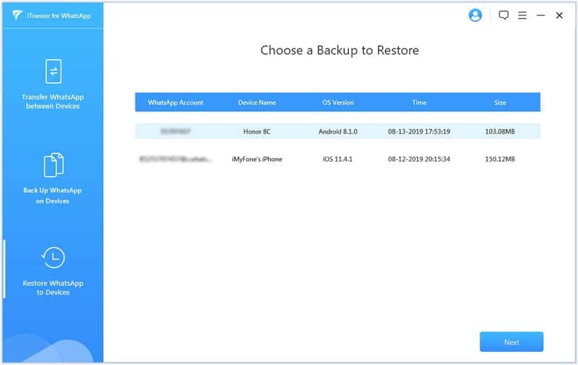The height and width of the screenshot is (365, 578).
Task: Click the Next button
Action: click(512, 342)
